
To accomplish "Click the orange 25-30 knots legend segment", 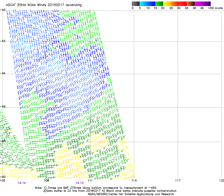I will click(175, 4).
